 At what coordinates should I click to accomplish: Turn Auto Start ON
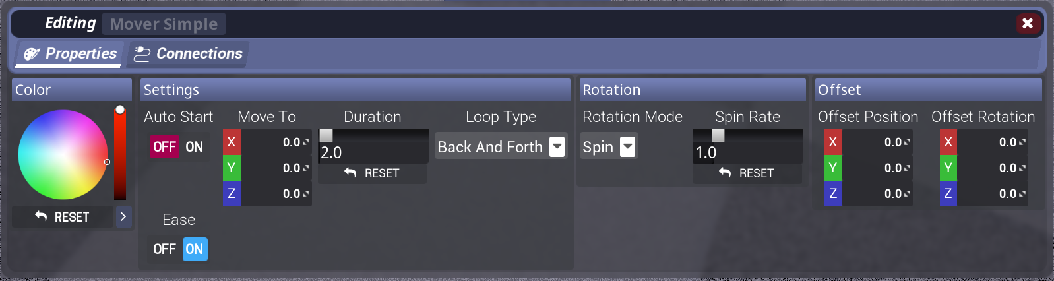(195, 146)
